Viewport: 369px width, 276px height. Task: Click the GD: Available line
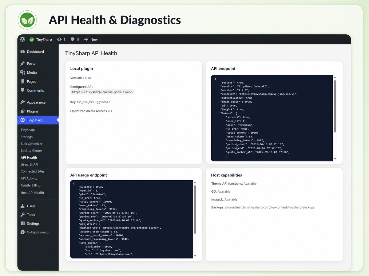pyautogui.click(x=221, y=192)
